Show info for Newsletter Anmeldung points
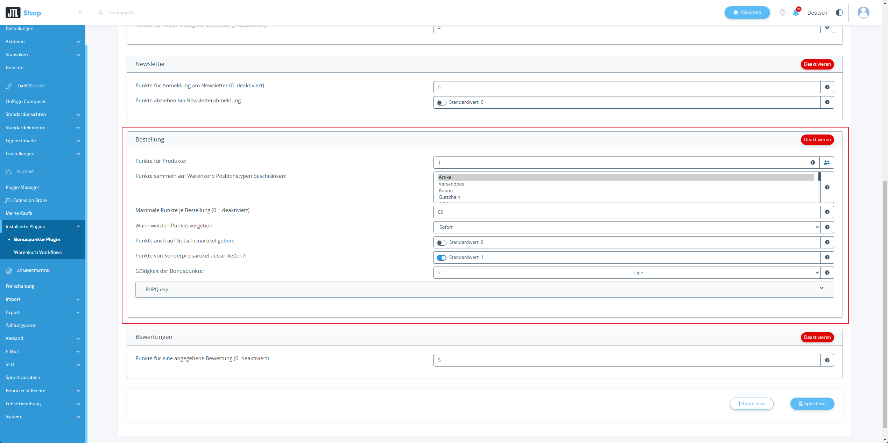Viewport: 888px width, 443px height. 827,87
